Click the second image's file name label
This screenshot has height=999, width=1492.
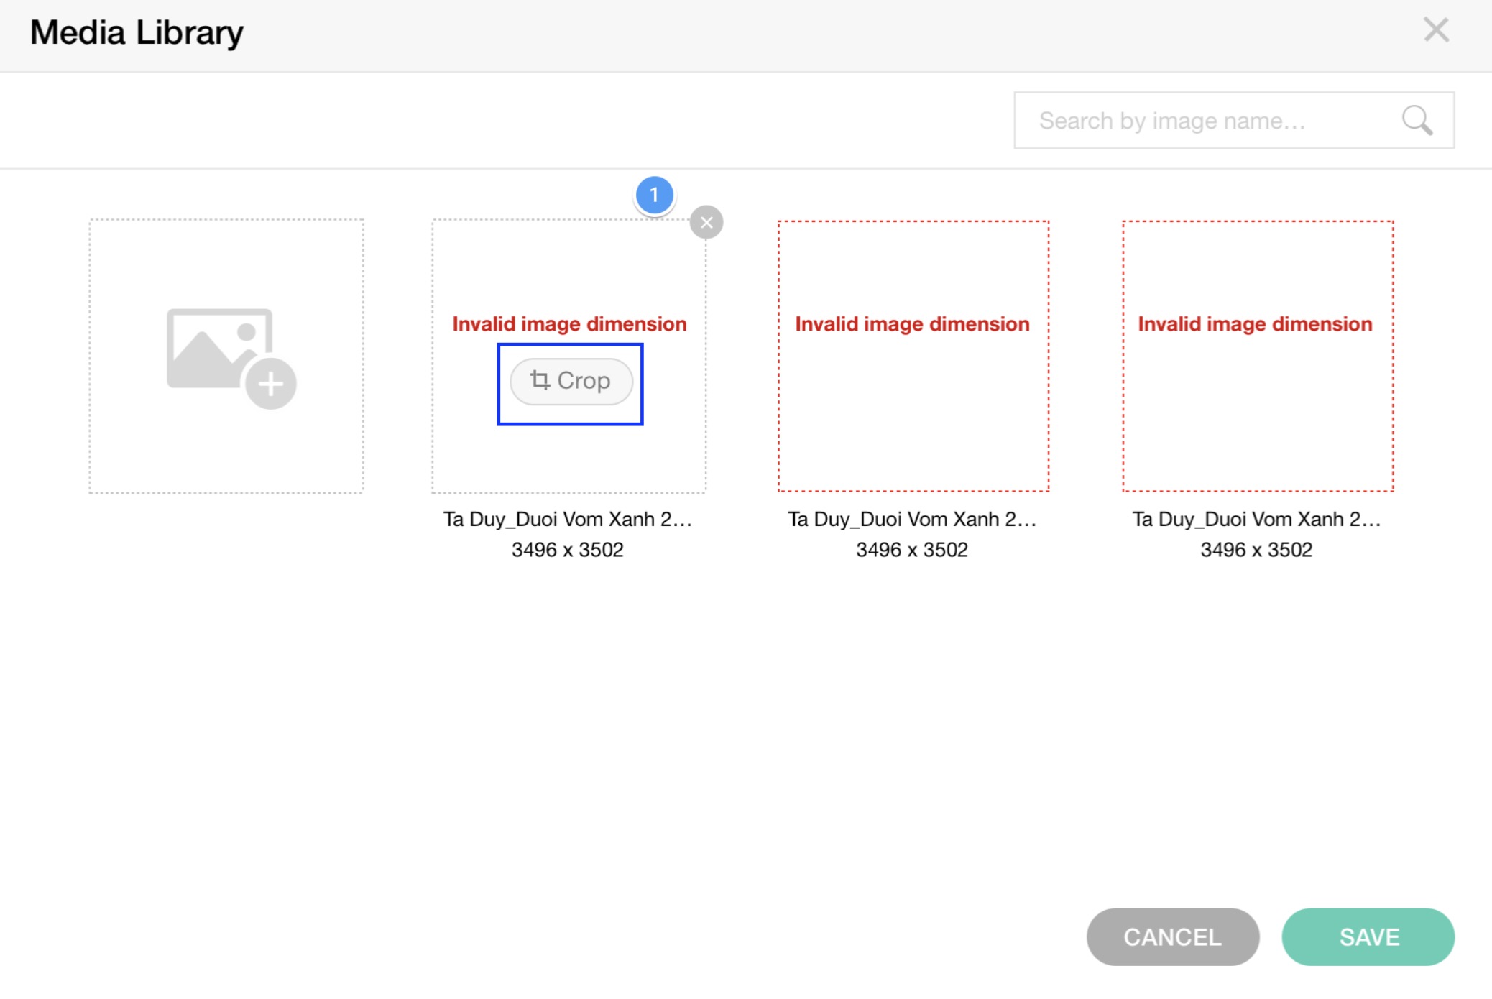pyautogui.click(x=911, y=519)
